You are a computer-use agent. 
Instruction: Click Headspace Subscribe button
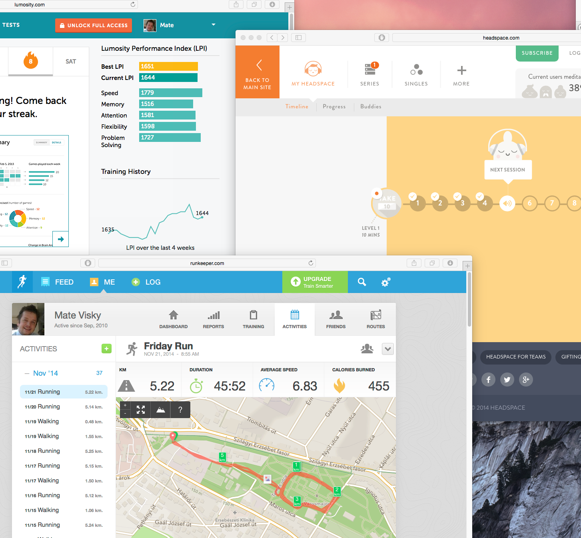point(537,53)
